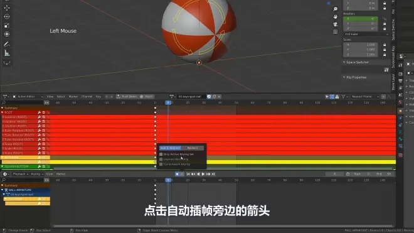Collapse dope sheet Summary row
This screenshot has height=233, width=414.
coord(3,108)
